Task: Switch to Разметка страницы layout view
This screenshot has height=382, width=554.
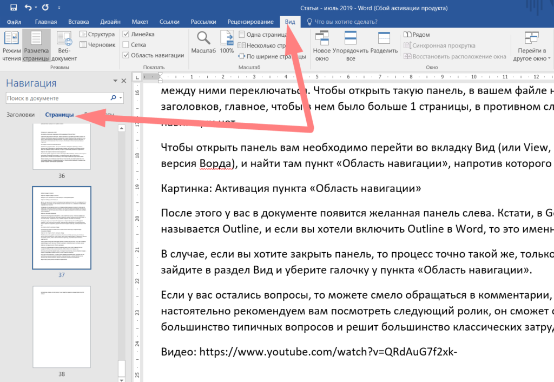Action: [x=37, y=46]
